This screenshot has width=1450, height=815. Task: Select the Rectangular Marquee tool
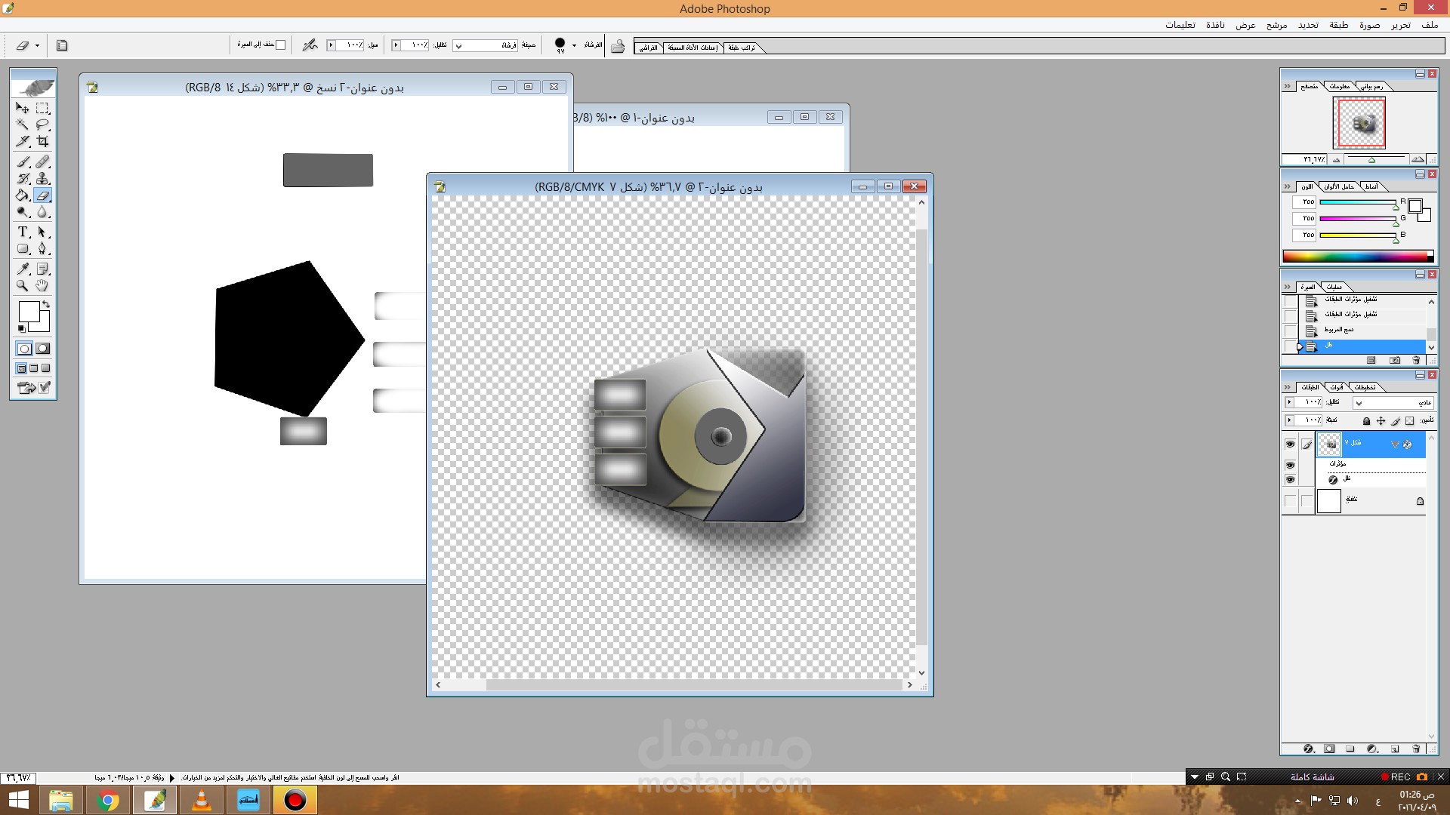click(43, 108)
